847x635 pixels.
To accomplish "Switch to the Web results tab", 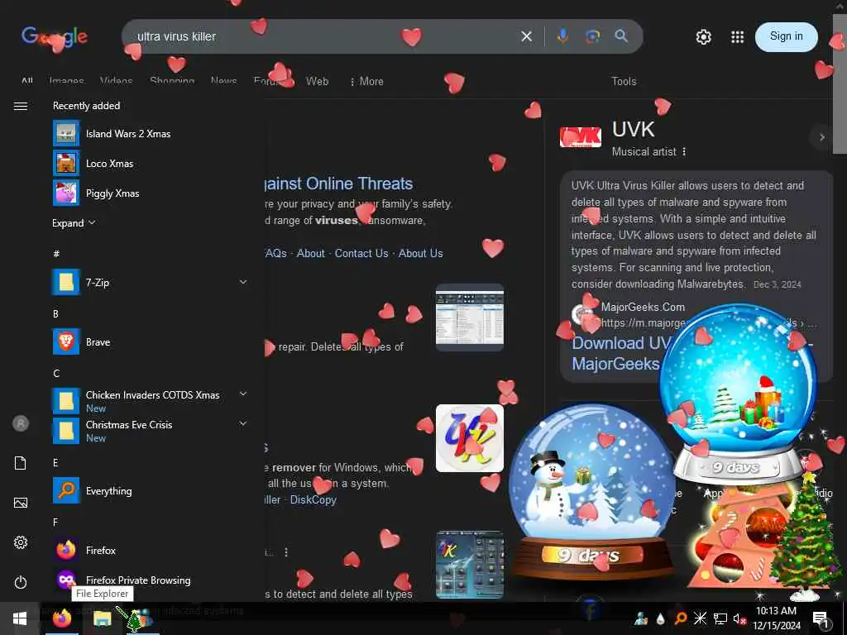I will (x=317, y=81).
